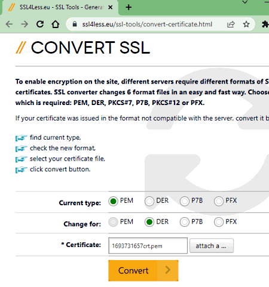Image resolution: width=269 pixels, height=287 pixels.
Task: Click the orange Convert button
Action: (x=143, y=270)
